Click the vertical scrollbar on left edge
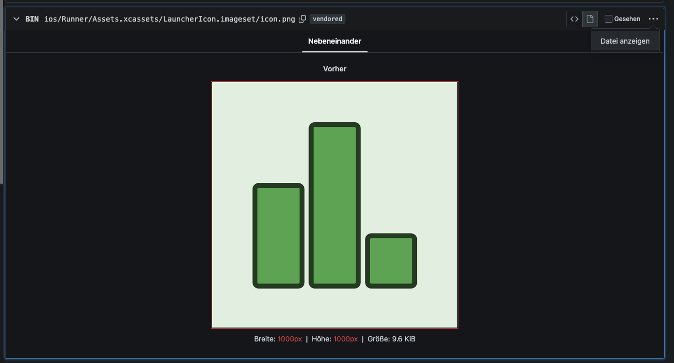Image resolution: width=674 pixels, height=363 pixels. tap(2, 92)
